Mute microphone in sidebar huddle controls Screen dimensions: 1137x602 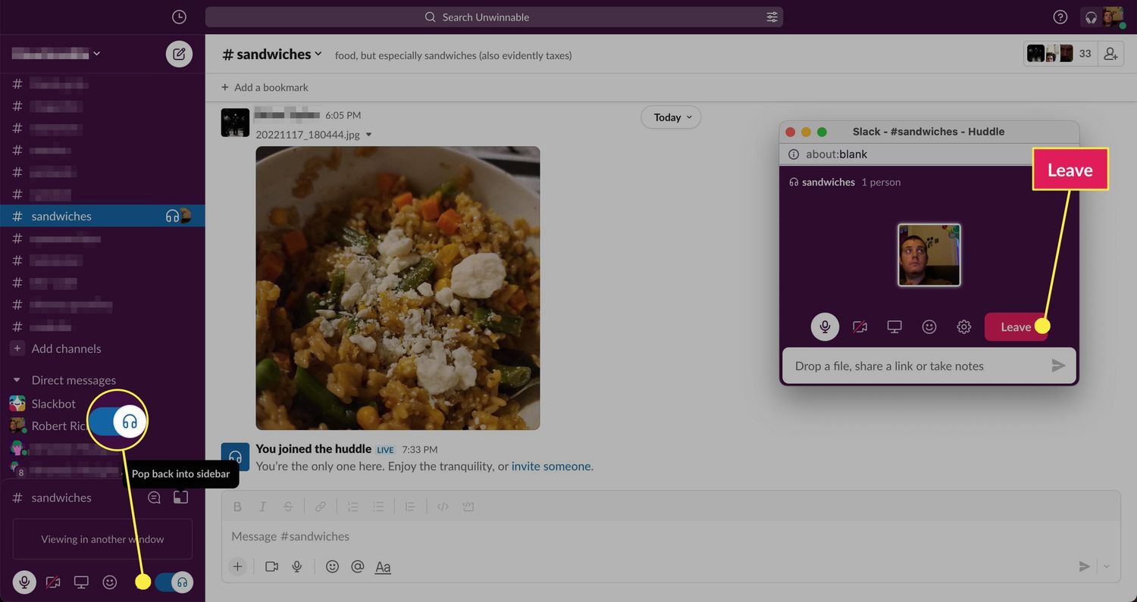click(24, 582)
